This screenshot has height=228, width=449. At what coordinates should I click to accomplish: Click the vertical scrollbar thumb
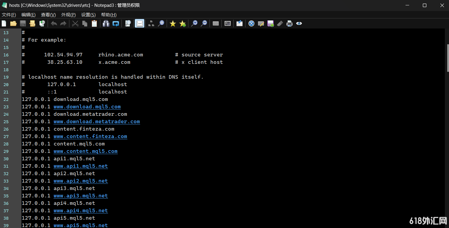coord(448,58)
